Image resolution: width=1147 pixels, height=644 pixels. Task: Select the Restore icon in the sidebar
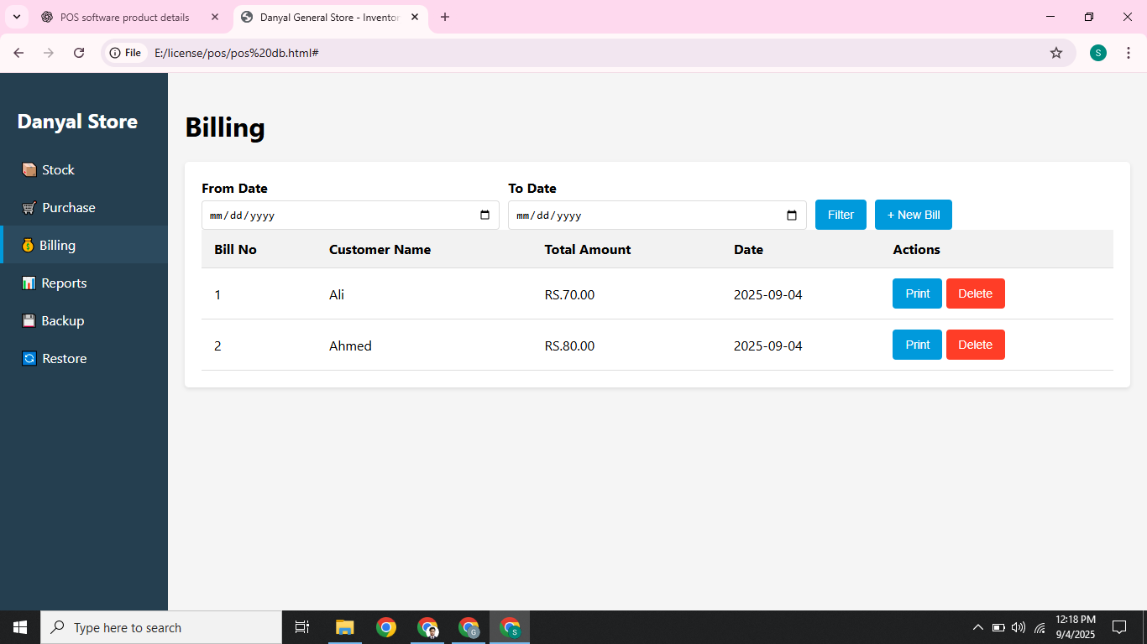28,358
